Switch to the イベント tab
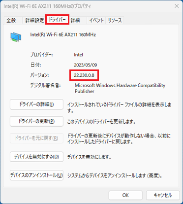This screenshot has width=183, height=204. 96,20
